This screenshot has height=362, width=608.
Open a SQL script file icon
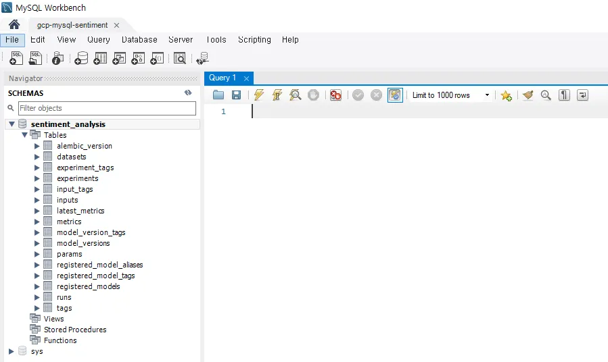coord(35,58)
